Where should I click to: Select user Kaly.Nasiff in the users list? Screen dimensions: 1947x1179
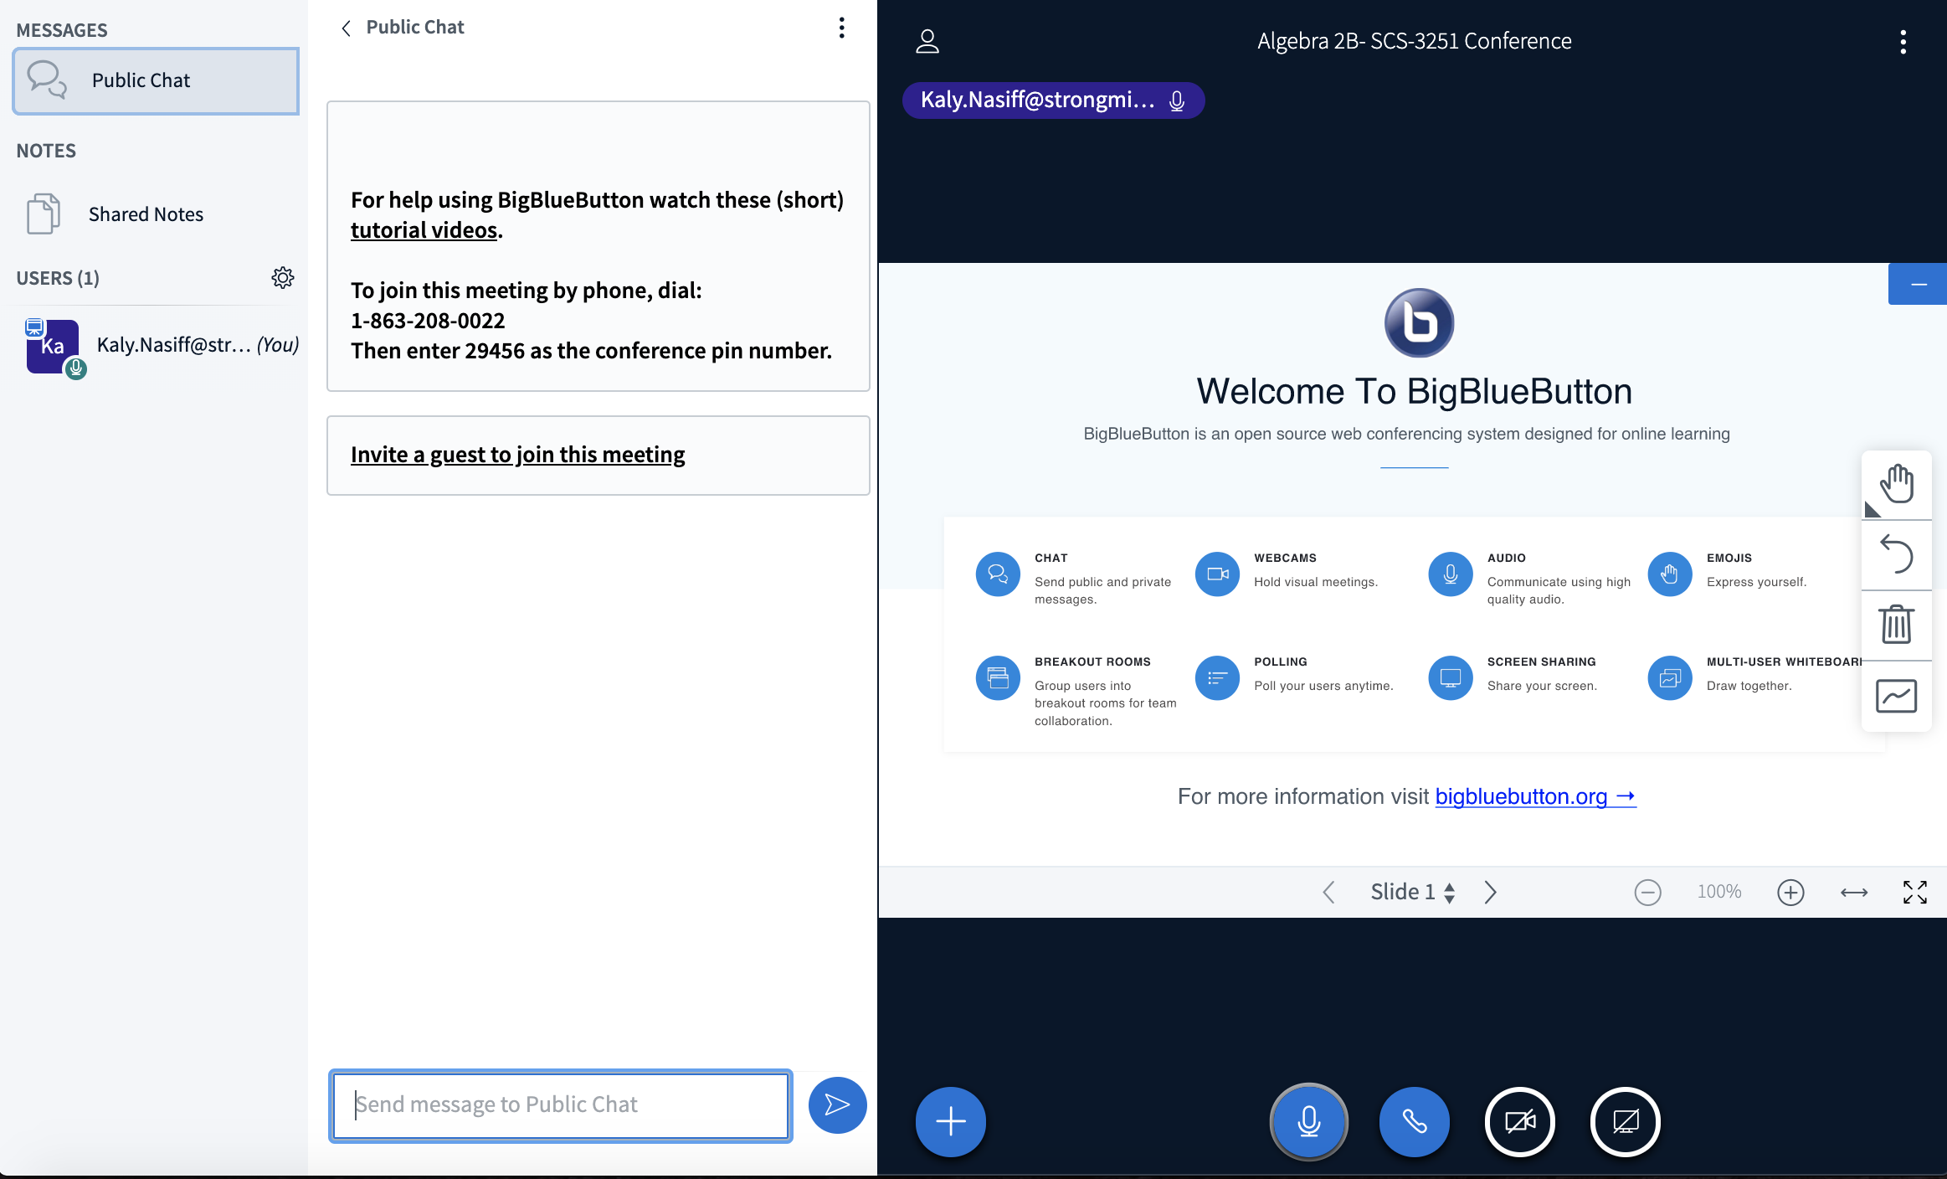162,345
